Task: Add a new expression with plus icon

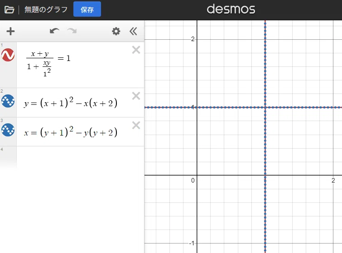Action: pos(10,31)
